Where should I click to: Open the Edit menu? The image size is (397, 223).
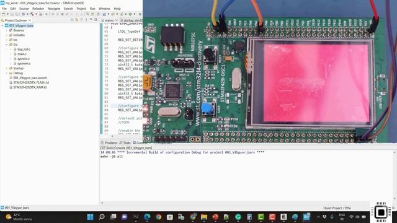click(13, 9)
